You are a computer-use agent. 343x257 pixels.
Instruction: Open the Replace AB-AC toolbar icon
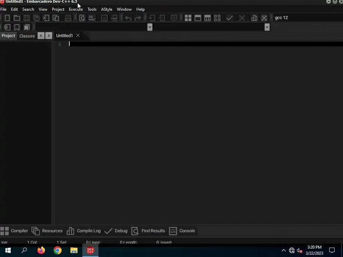[x=92, y=18]
